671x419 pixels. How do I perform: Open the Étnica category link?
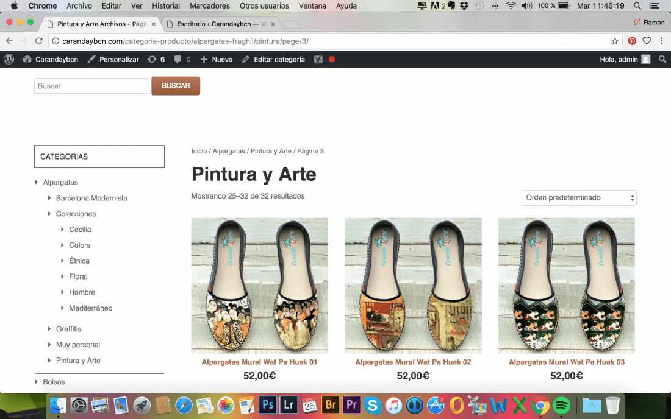tap(79, 261)
